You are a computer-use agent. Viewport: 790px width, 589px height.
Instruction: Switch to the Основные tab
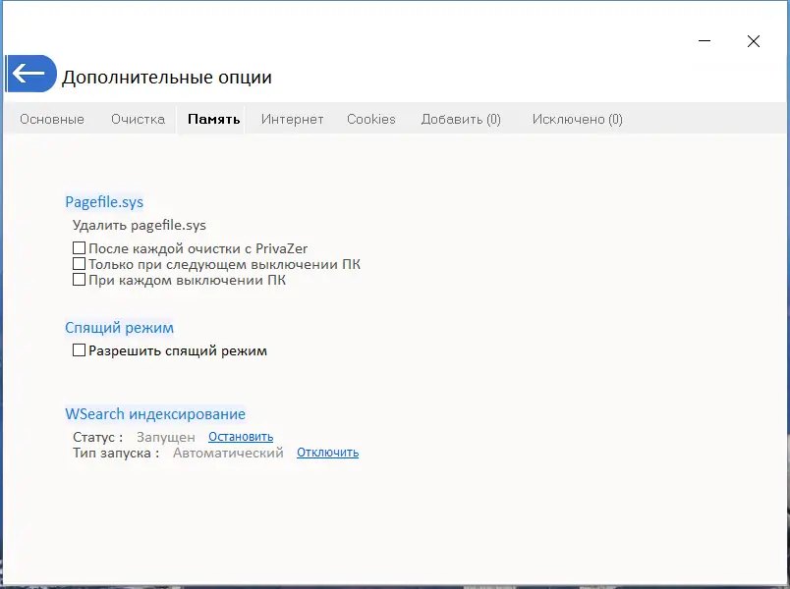pos(51,118)
